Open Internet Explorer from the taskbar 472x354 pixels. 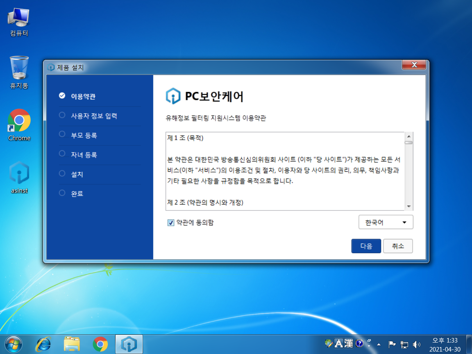43,344
